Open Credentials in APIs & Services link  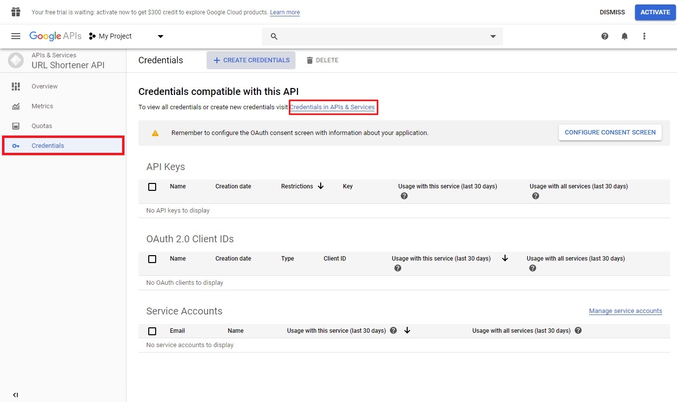[332, 107]
